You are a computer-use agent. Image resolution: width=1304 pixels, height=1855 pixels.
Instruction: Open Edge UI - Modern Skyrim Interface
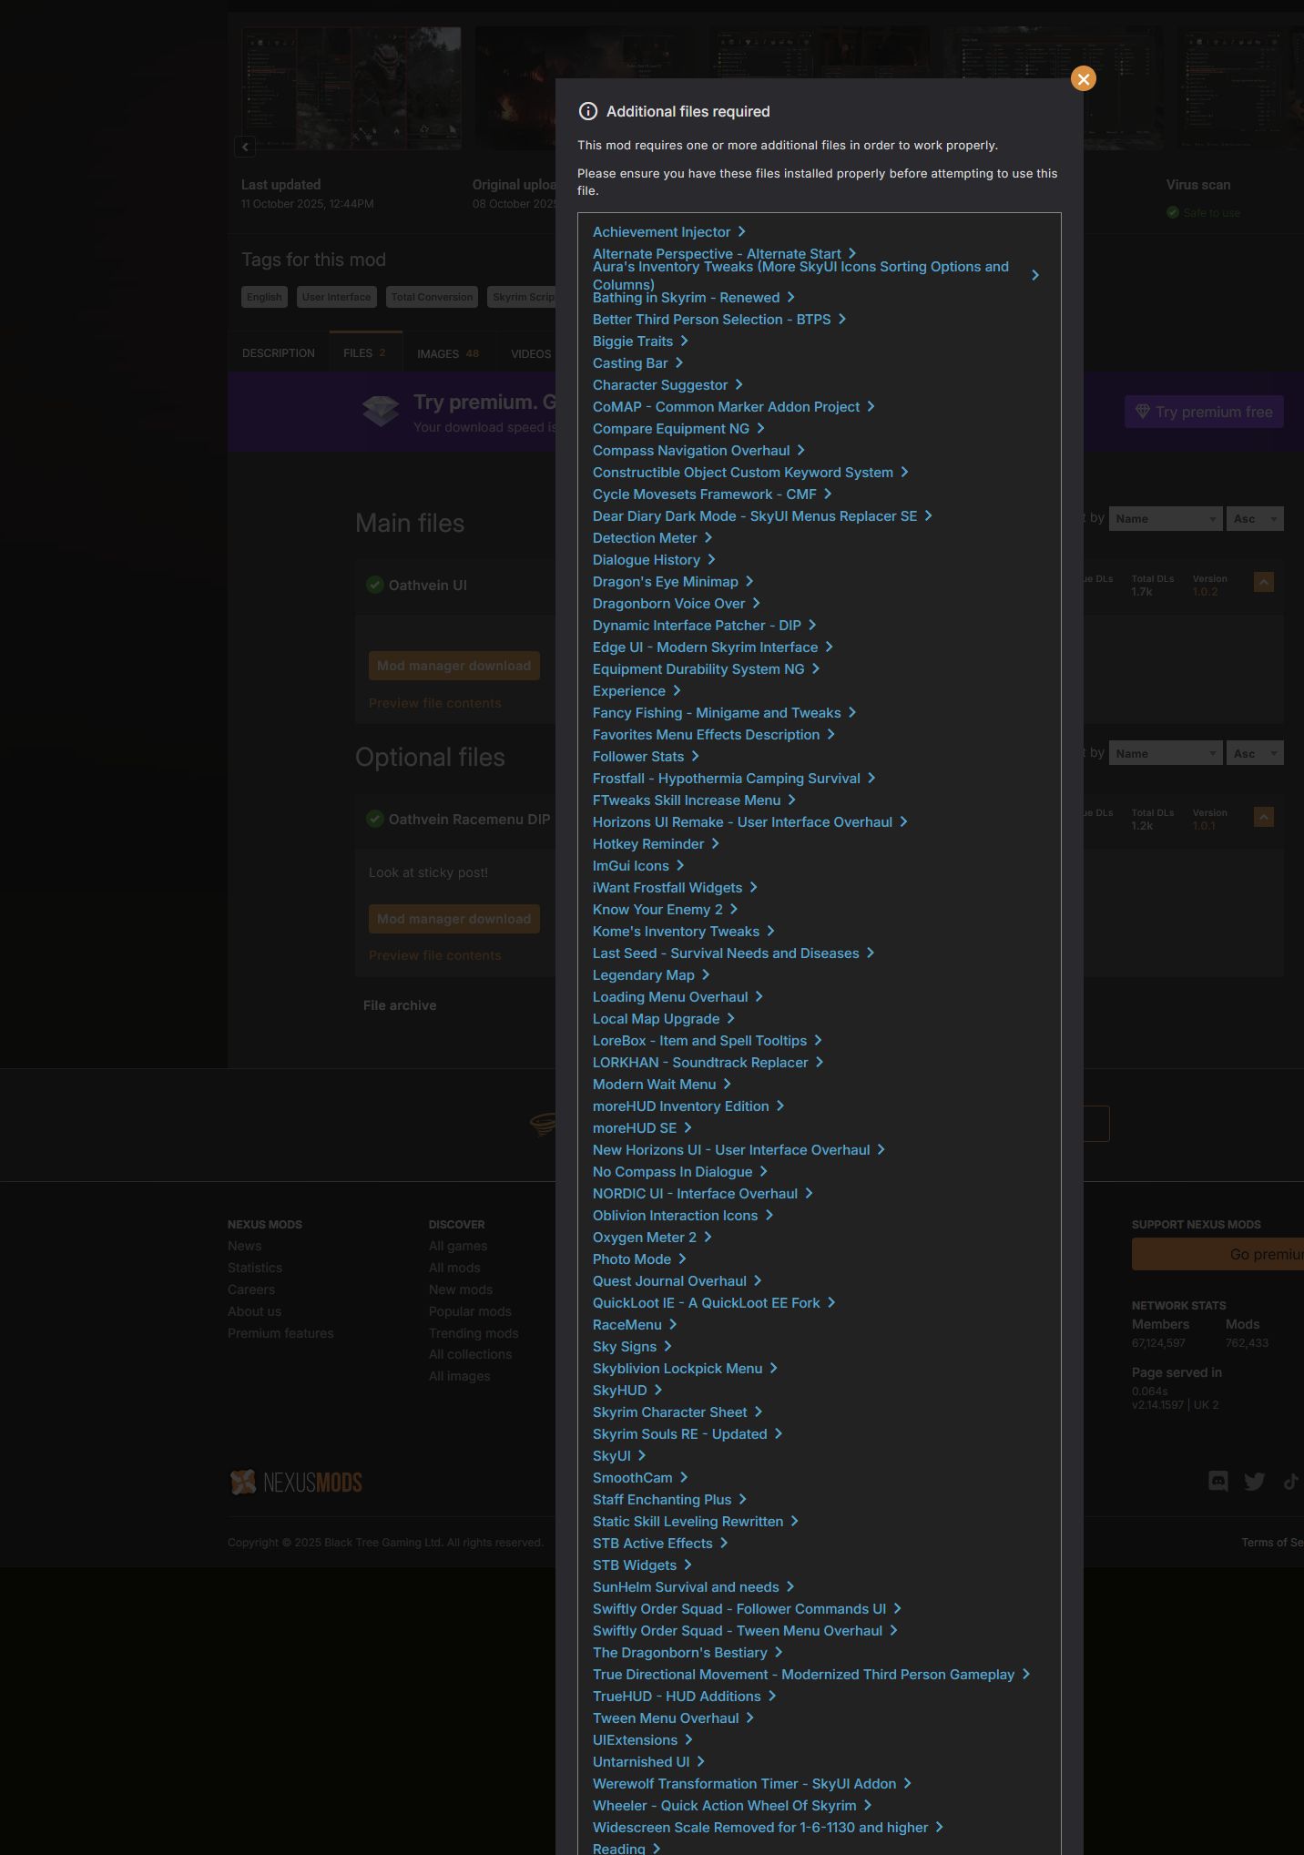click(706, 647)
